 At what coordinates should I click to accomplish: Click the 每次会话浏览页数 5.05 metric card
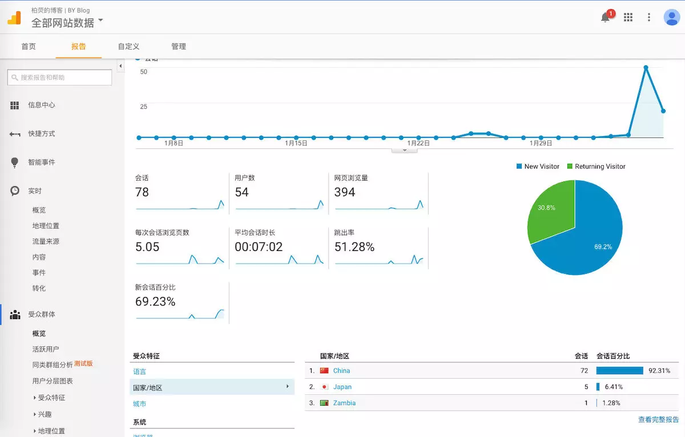[180, 248]
